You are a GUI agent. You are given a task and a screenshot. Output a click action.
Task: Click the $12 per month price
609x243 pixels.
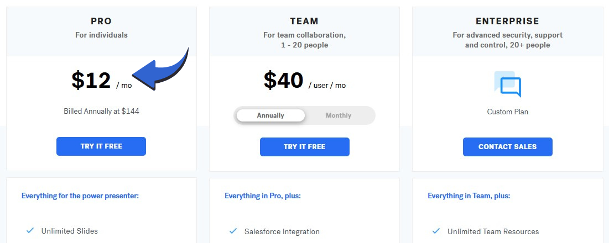point(92,81)
